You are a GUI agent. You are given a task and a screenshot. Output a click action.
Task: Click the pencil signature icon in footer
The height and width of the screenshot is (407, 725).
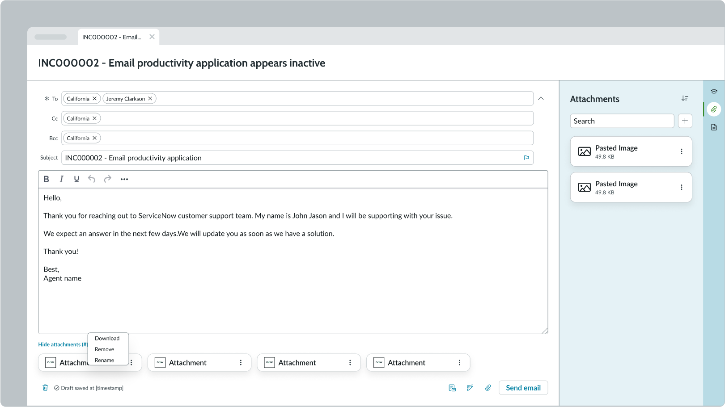click(x=470, y=388)
